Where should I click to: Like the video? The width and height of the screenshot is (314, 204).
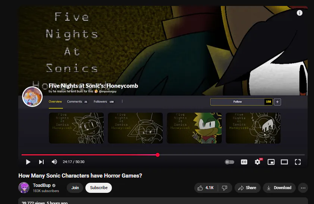(206, 188)
